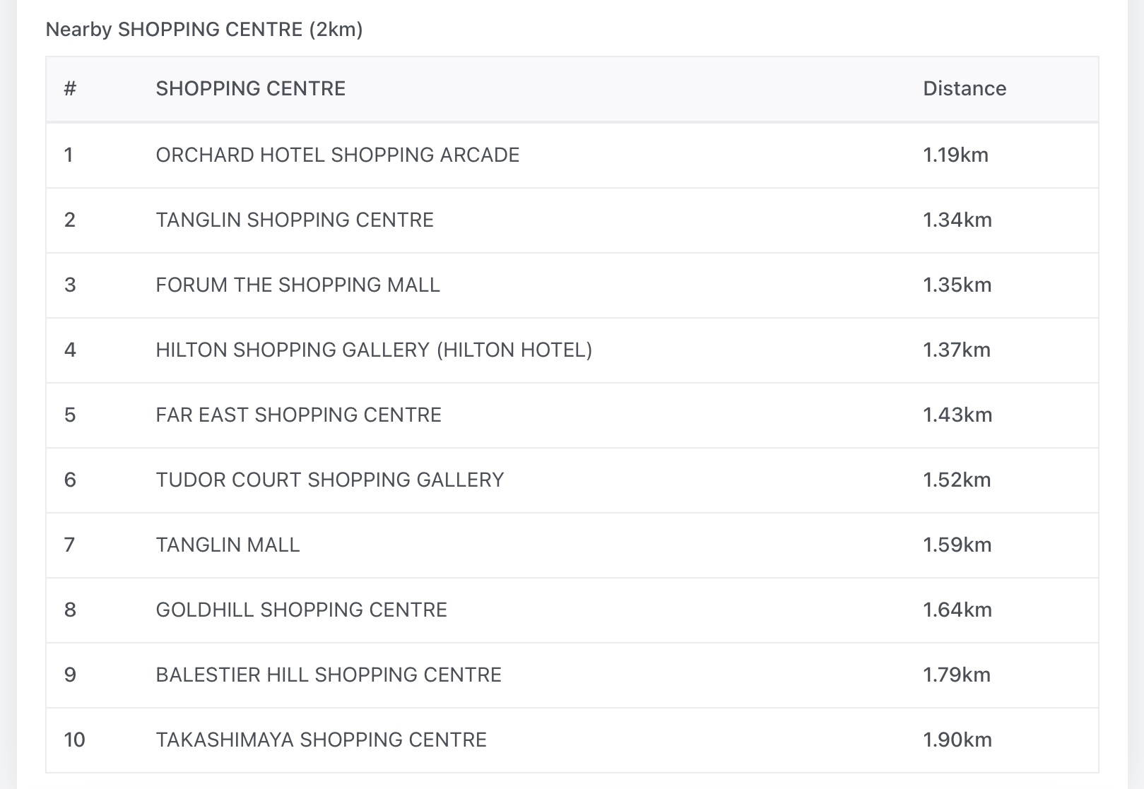1144x789 pixels.
Task: Select Hilton Shopping Gallery (Hilton Hotel) row
Action: (373, 350)
